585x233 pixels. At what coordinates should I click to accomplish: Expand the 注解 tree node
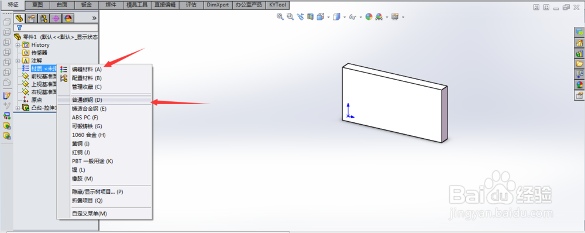[17, 60]
